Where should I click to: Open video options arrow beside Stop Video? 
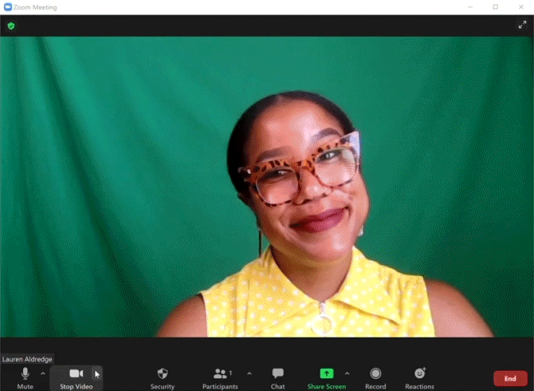coord(97,374)
